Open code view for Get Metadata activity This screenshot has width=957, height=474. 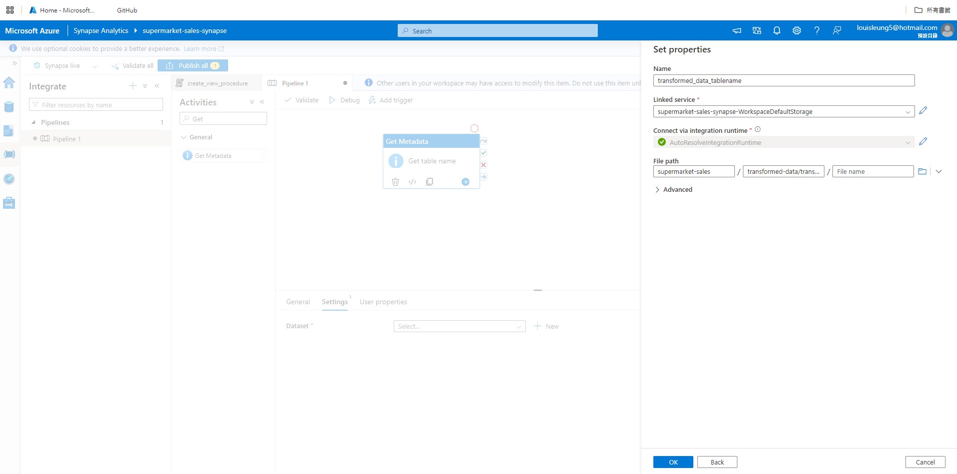coord(412,181)
